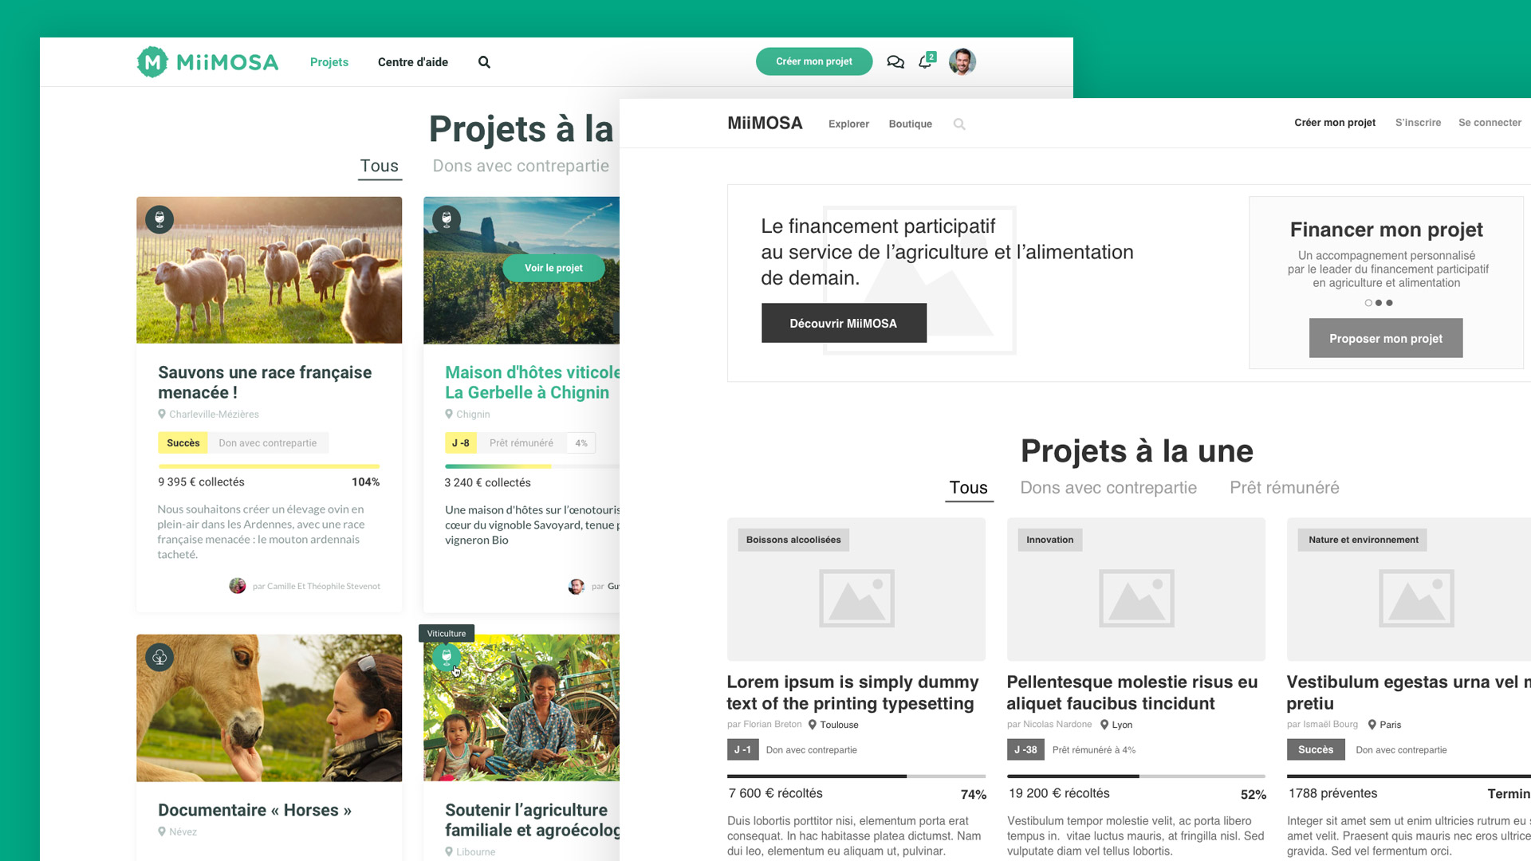Image resolution: width=1531 pixels, height=861 pixels.
Task: Open the sheep photo thumbnail
Action: [269, 270]
